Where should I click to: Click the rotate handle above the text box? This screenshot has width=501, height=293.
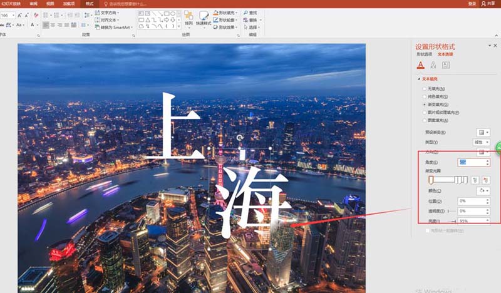(x=240, y=138)
